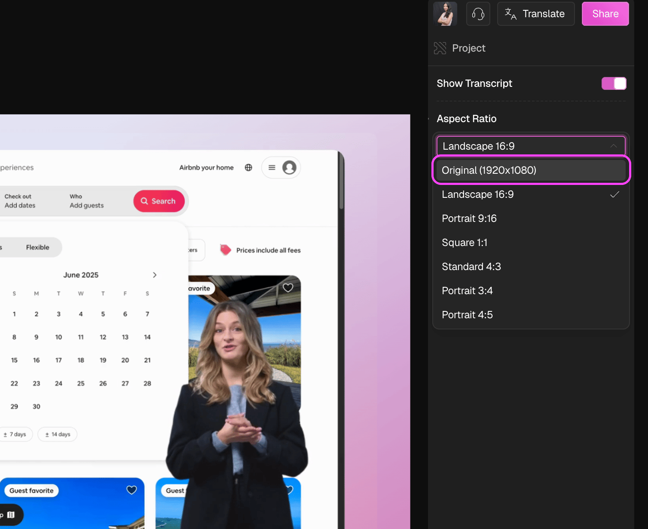Go to next month with calendar chevron
The height and width of the screenshot is (529, 648).
[155, 275]
